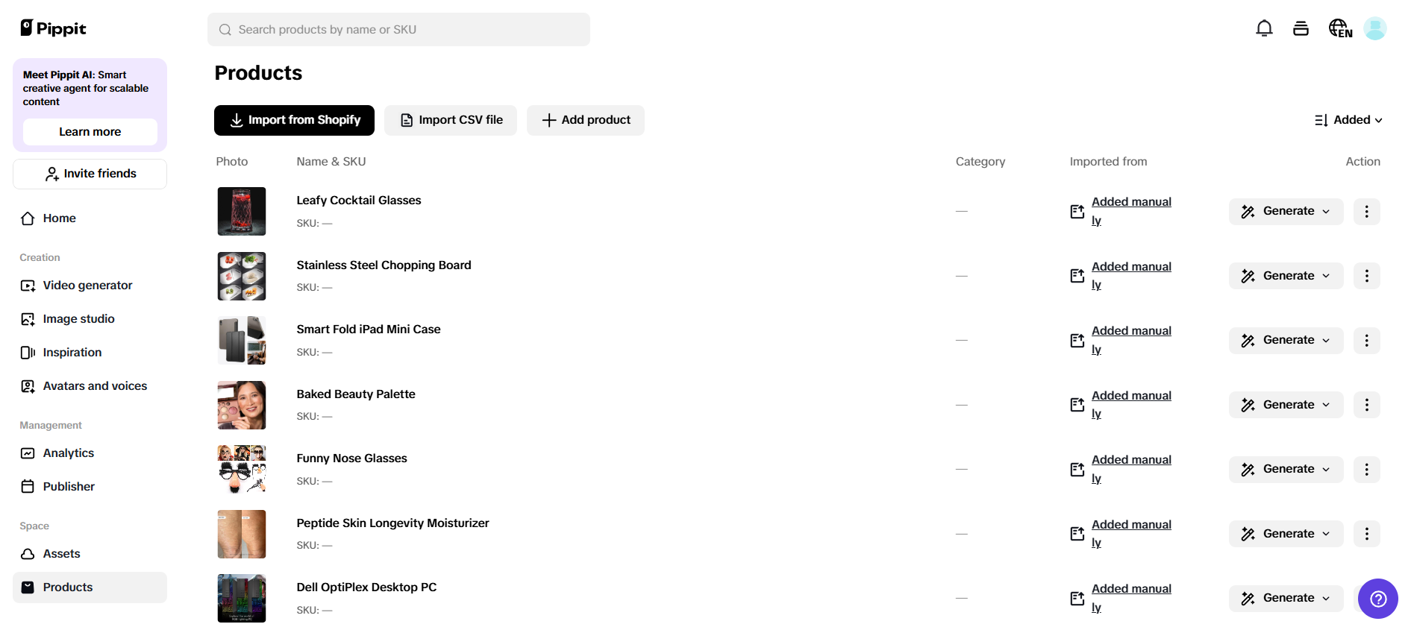Click Import from Shopify

click(294, 119)
